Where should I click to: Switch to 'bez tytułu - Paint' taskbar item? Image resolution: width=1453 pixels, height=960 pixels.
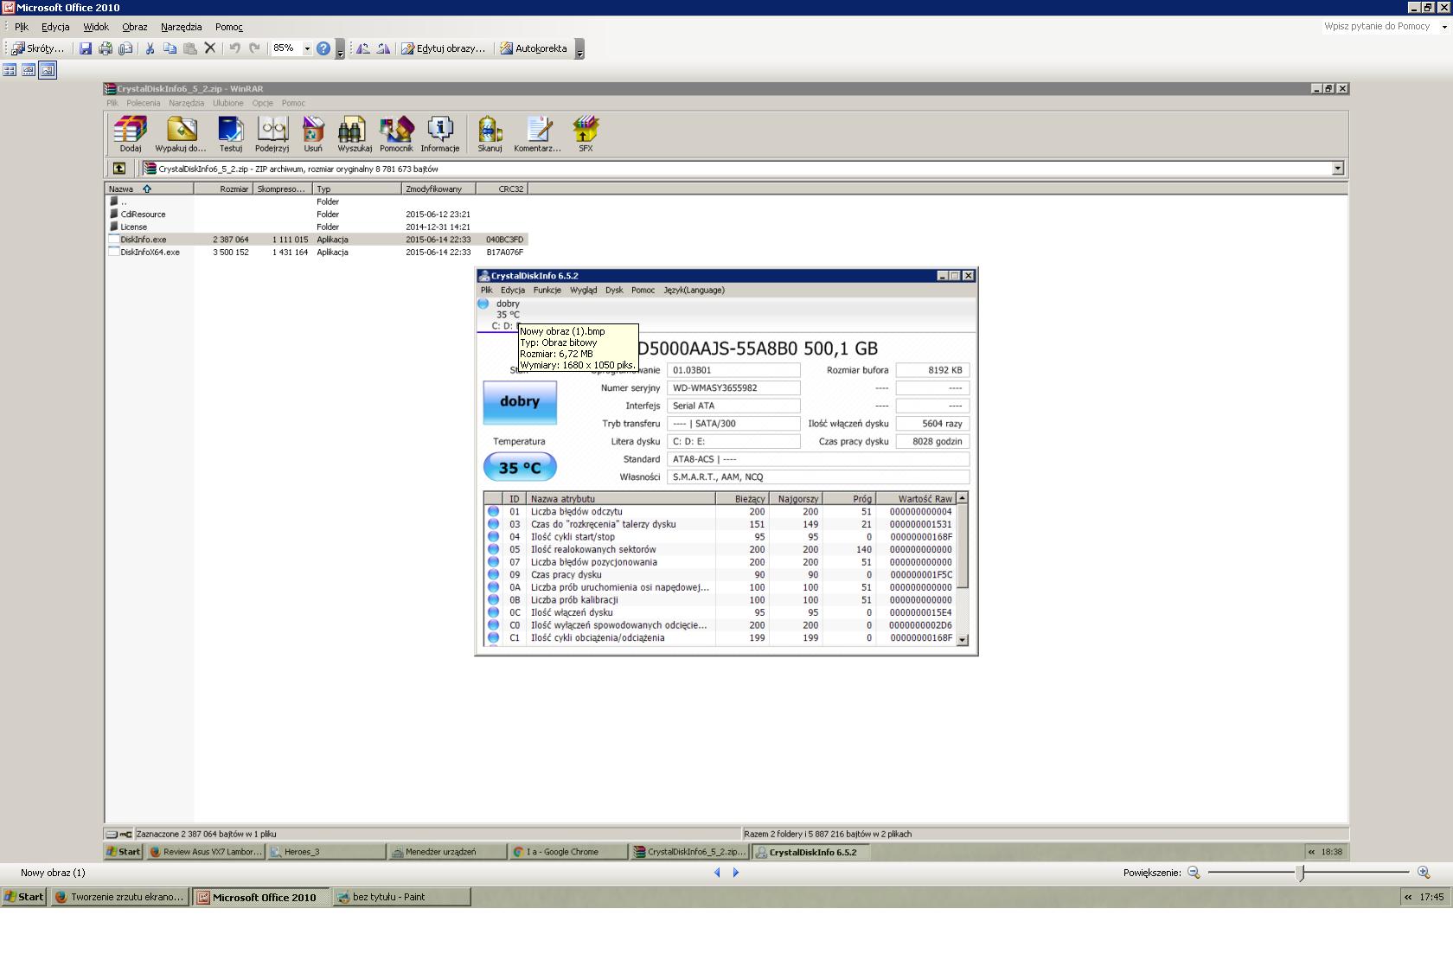[x=401, y=897]
